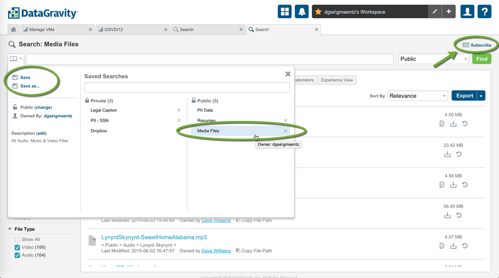Click the workspace favorite star icon
Screen dimensions: 499x278
click(x=318, y=12)
